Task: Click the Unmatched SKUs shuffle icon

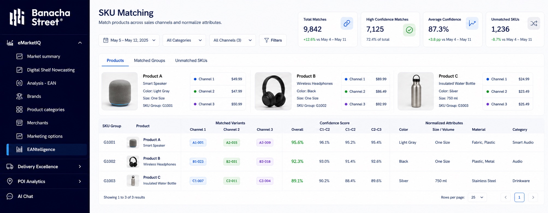Action: click(534, 23)
